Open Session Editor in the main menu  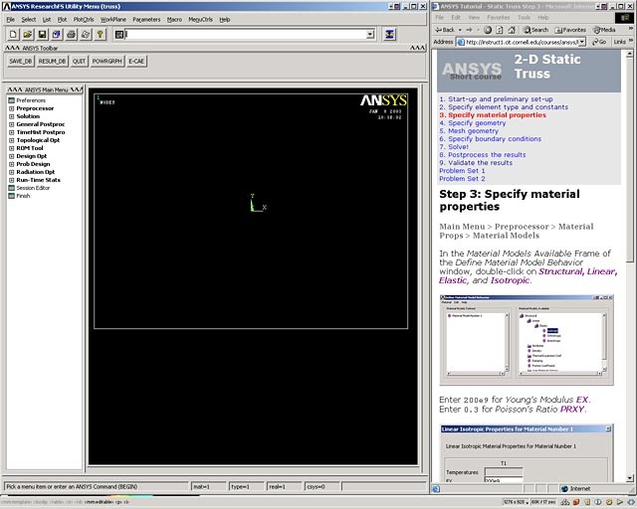[33, 188]
